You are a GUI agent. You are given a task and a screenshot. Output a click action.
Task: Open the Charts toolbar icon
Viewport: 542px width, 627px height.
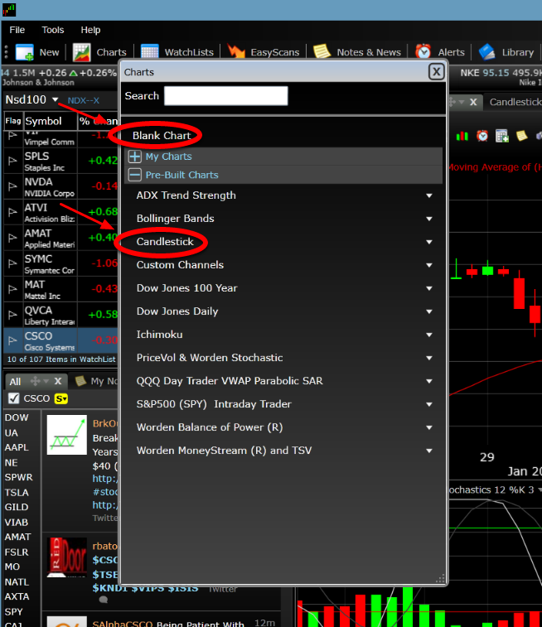[81, 52]
